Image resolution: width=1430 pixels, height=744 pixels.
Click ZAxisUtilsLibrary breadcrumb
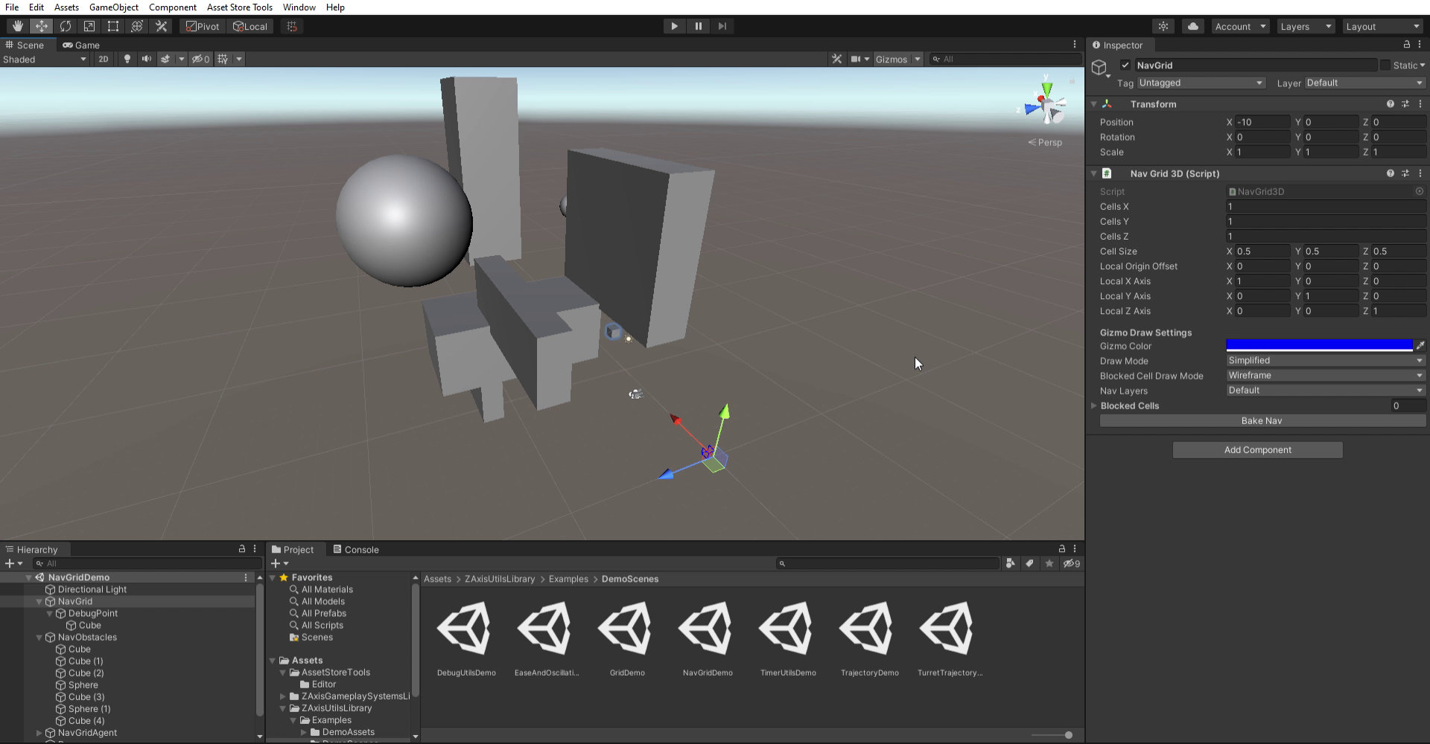(500, 579)
